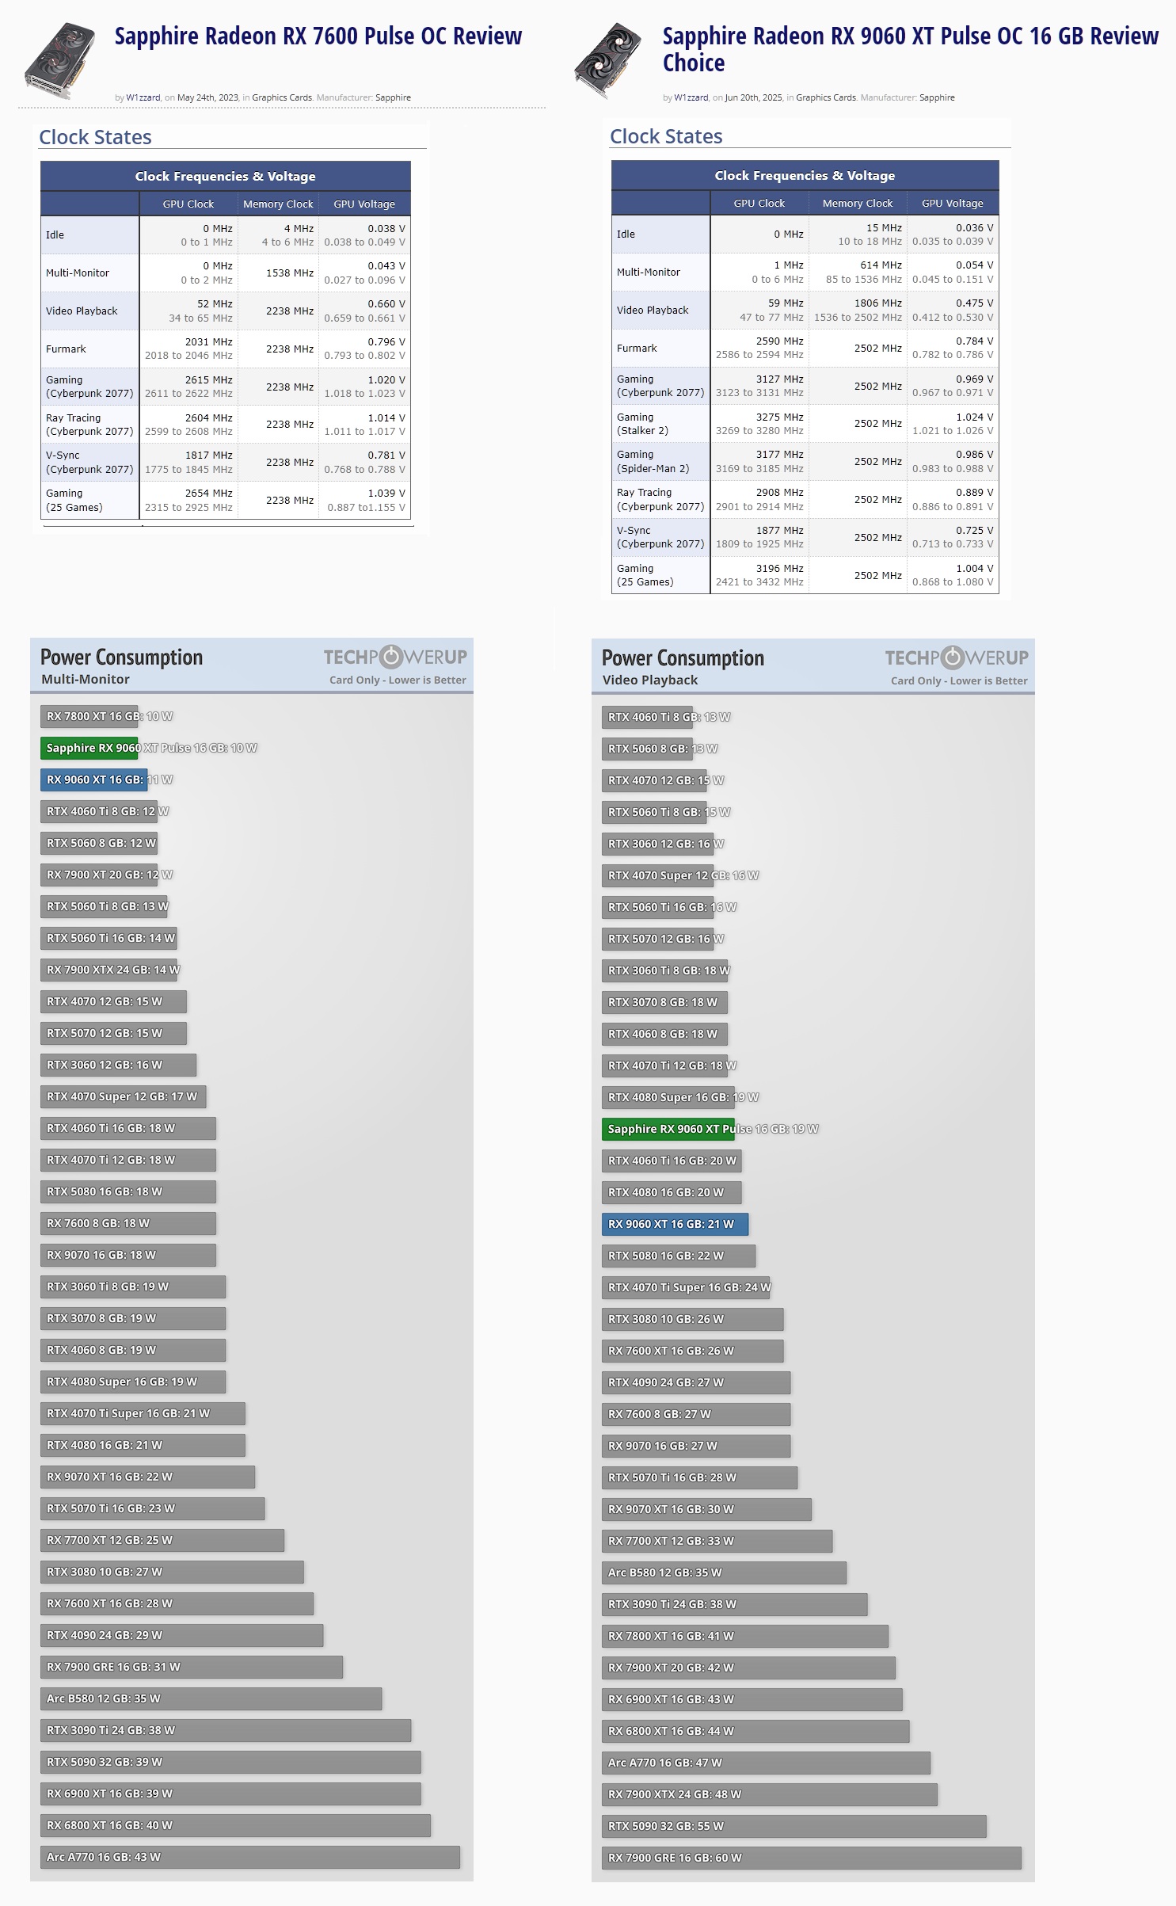Select Clock States heading of RX 7600 review
Image resolution: width=1176 pixels, height=1906 pixels.
(x=95, y=137)
